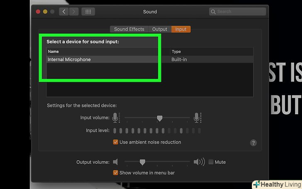Switch to the Output tab

(x=160, y=29)
